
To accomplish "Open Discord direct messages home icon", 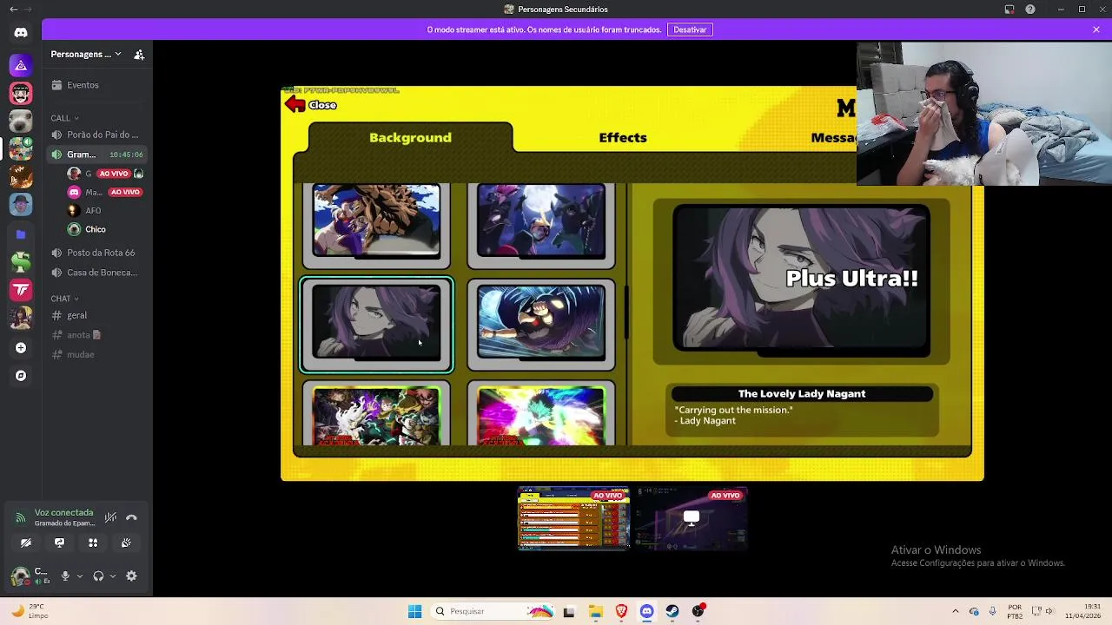I will click(x=21, y=32).
